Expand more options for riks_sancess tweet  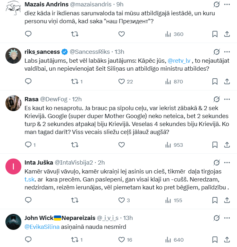227,52
